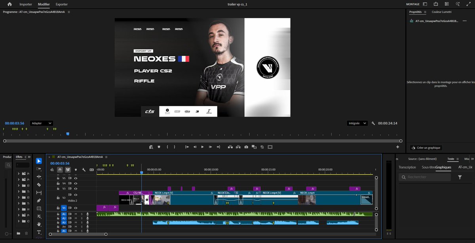This screenshot has height=243, width=475.
Task: Select the Type text tool
Action: click(39, 232)
